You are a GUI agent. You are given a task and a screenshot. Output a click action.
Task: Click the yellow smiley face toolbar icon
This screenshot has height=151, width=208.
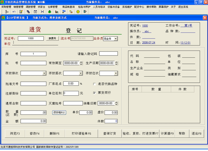pyautogui.click(x=78, y=12)
